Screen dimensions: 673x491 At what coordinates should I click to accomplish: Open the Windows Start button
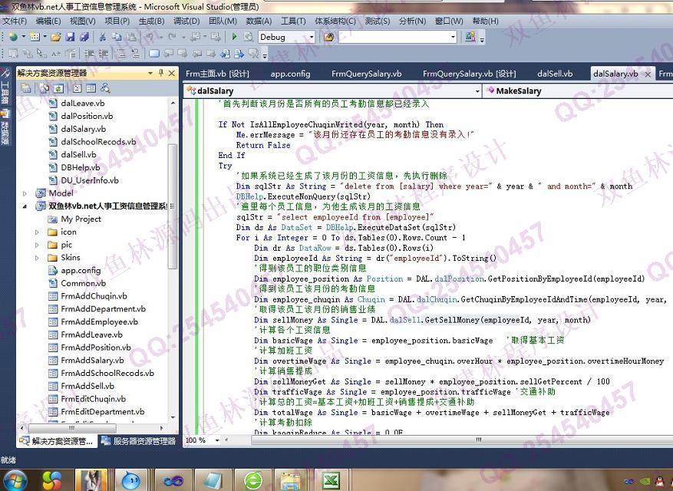point(16,479)
